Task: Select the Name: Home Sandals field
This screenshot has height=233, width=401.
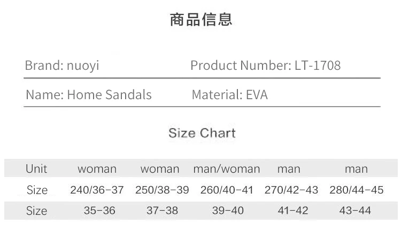Action: [x=89, y=95]
